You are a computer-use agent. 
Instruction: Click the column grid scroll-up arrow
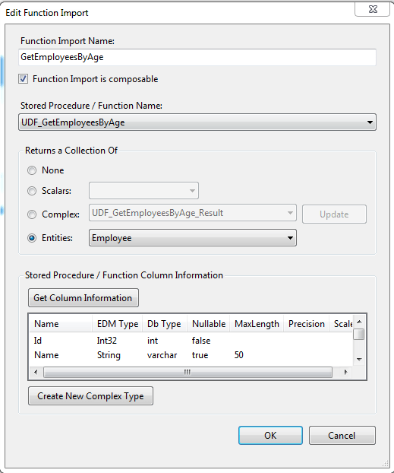(359, 322)
